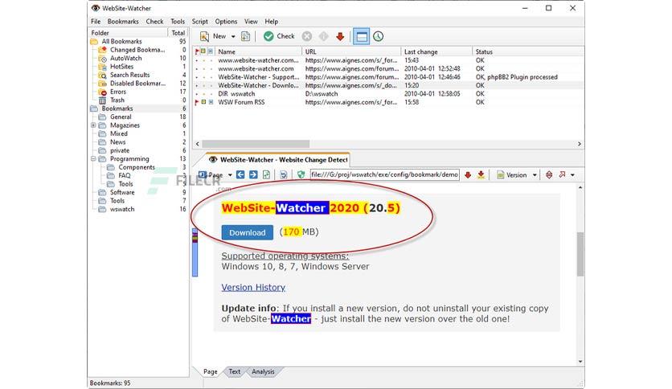The height and width of the screenshot is (389, 672).
Task: Open the Page dropdown arrow
Action: 230,174
